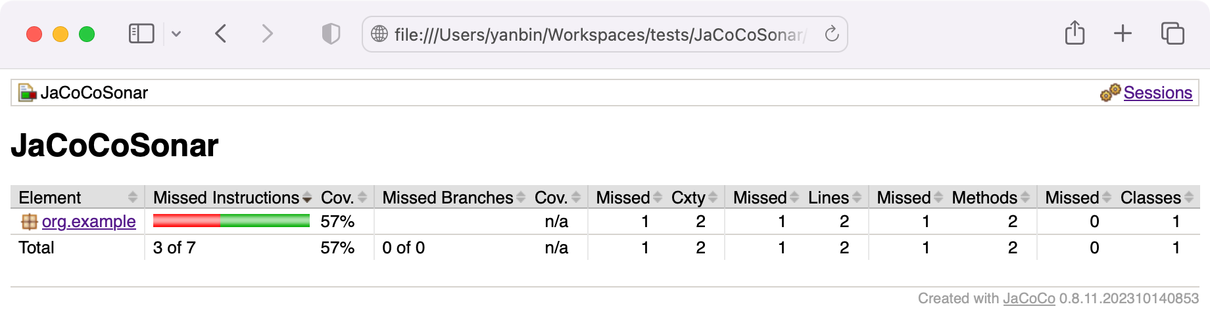The image size is (1210, 319).
Task: Toggle the Safari sidebar icon
Action: (141, 33)
